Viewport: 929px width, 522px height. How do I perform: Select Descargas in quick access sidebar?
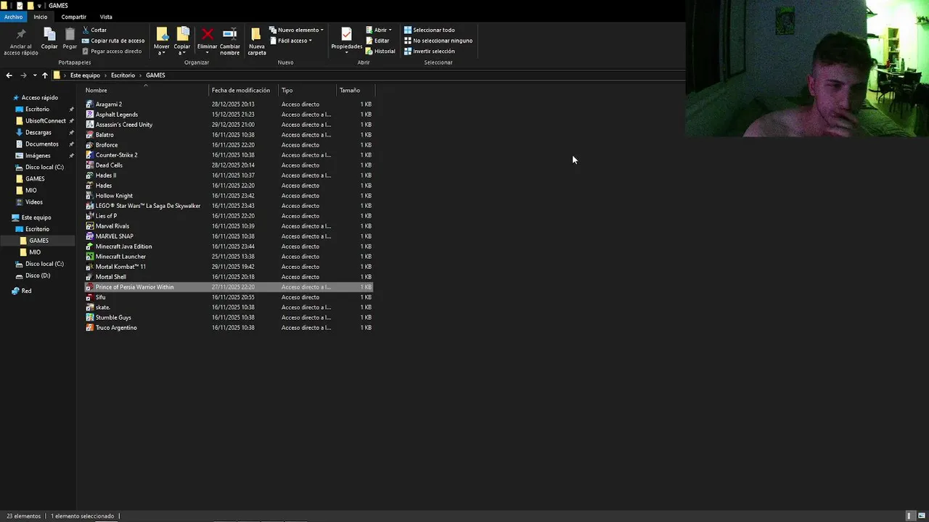[x=38, y=133]
